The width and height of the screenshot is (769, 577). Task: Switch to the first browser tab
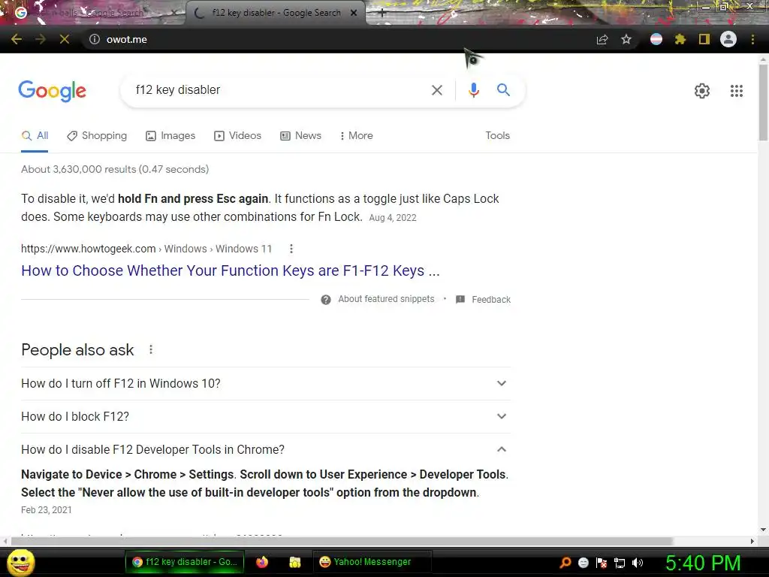point(93,13)
